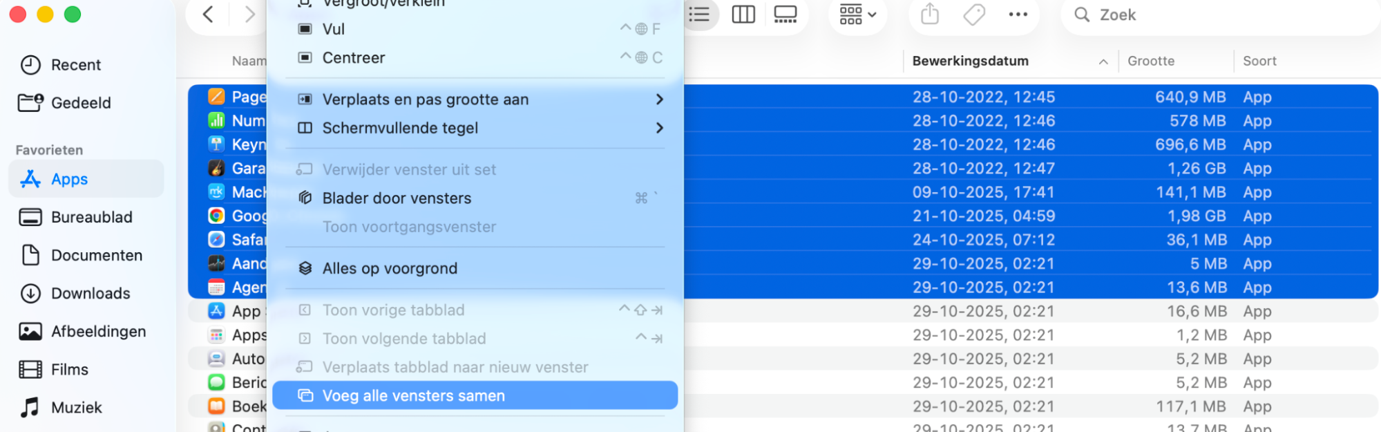Switch to gallery view

pos(785,15)
